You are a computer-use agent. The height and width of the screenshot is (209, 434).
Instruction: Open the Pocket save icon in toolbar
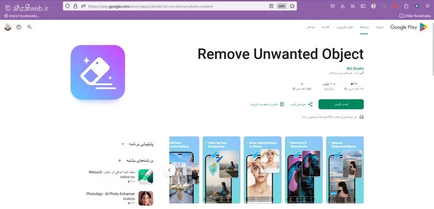pos(333,6)
